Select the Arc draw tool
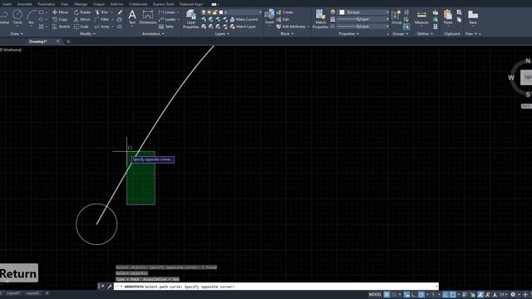Screen dimensions: 532x299 click(32, 17)
